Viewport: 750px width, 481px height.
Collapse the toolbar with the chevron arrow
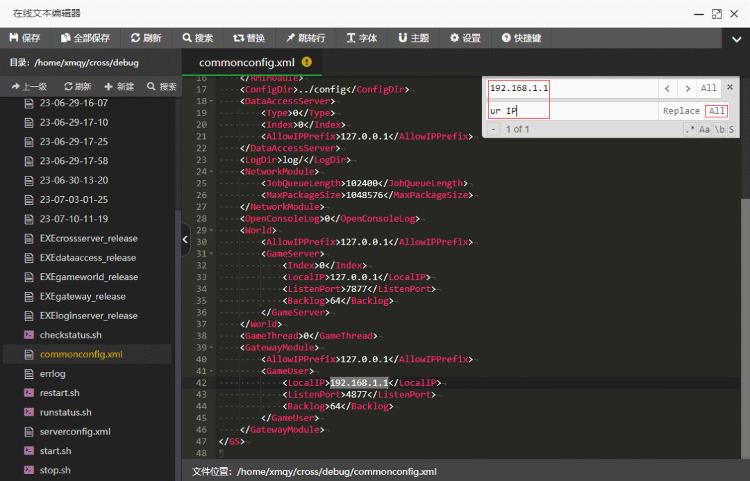click(x=736, y=39)
